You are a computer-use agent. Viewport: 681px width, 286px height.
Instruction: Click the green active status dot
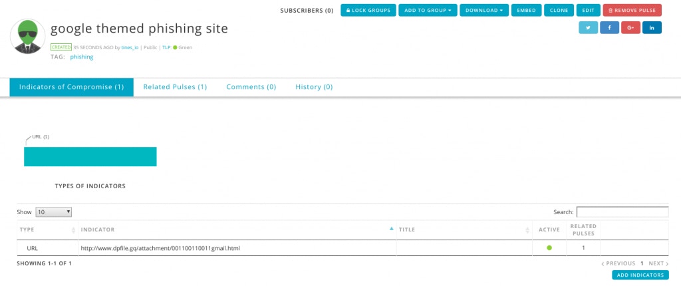pos(549,247)
